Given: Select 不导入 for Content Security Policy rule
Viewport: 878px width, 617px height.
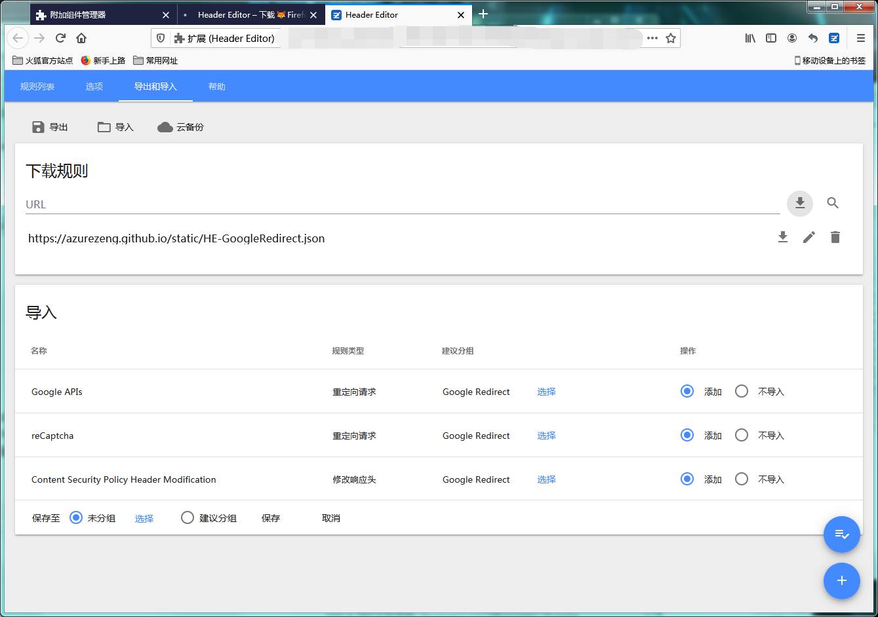Looking at the screenshot, I should pos(742,479).
